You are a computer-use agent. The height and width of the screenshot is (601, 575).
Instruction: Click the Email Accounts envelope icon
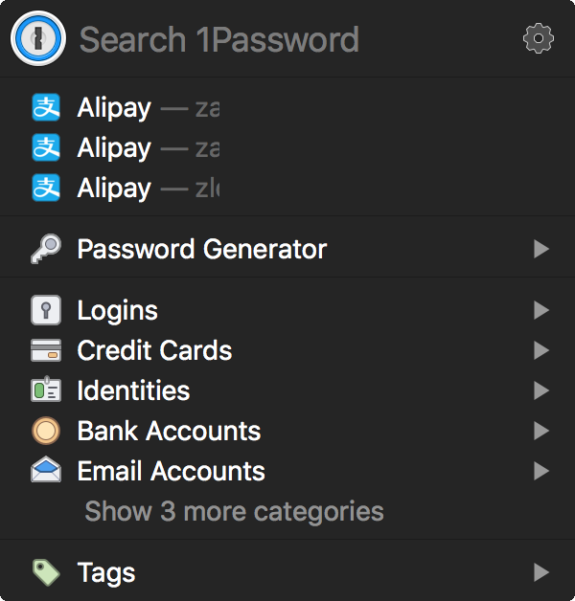coord(46,469)
